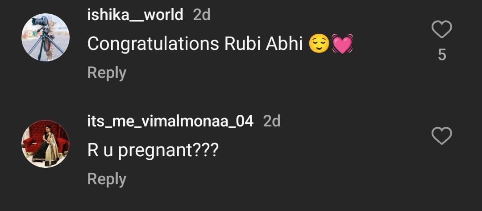Click the 2d timestamp beside ishika__world

[202, 15]
